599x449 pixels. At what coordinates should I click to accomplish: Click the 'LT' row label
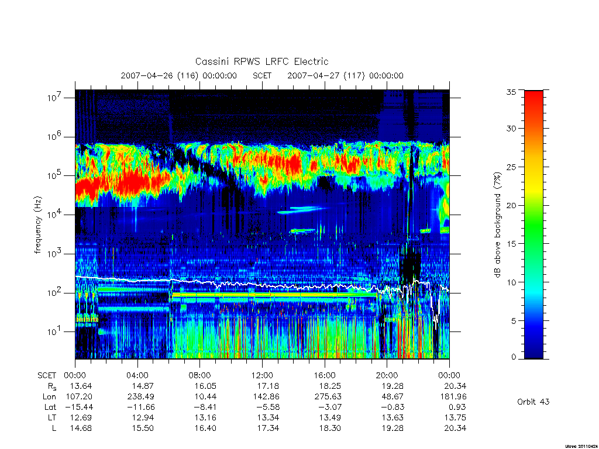52,417
